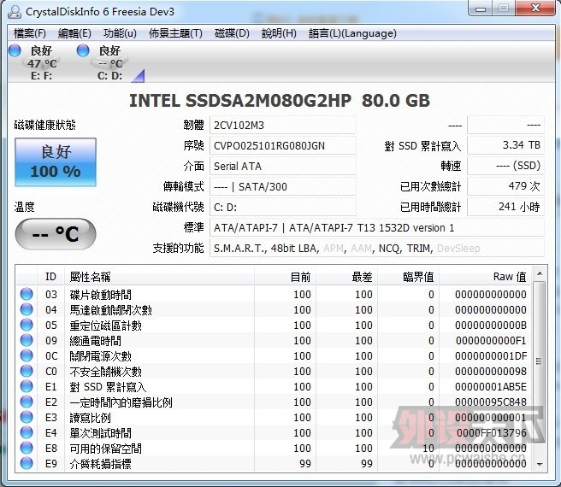Open the 編輯(E) menu
561x487 pixels.
click(x=74, y=33)
